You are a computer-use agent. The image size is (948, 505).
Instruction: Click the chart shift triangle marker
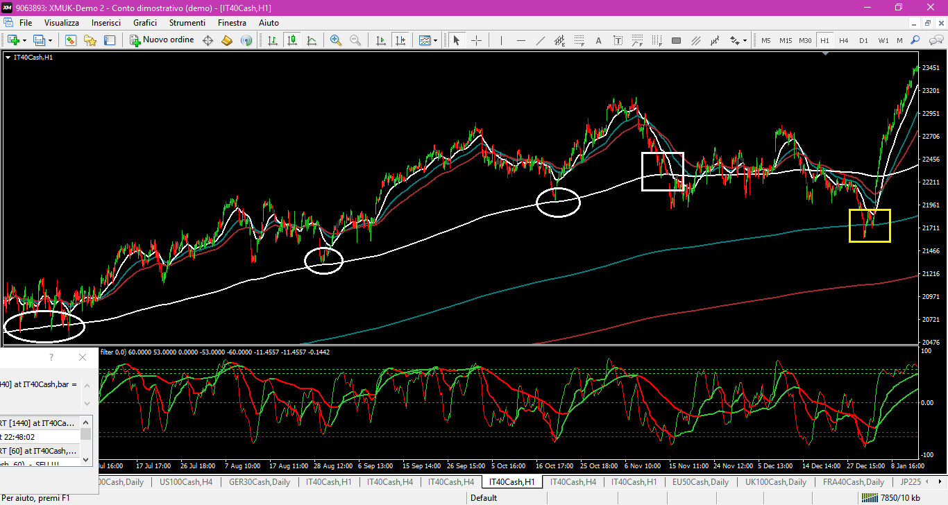tap(825, 54)
